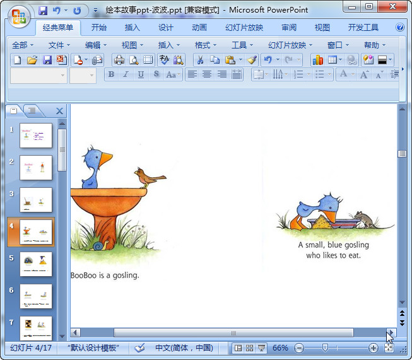
Task: Insert table icon in toolbar
Action: [x=333, y=60]
